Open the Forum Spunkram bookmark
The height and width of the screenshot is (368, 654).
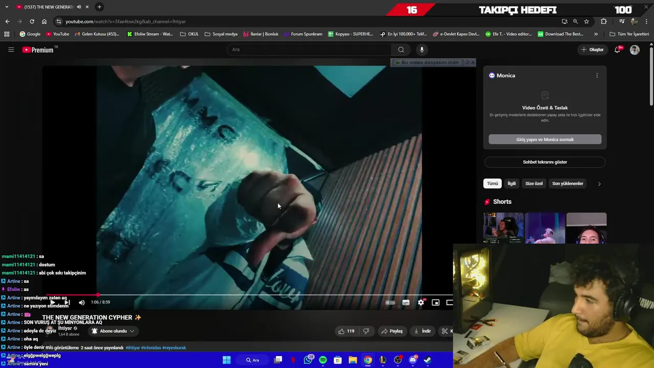pyautogui.click(x=302, y=34)
